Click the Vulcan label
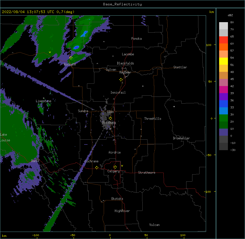Viewport: 245px width, 239px height. click(x=154, y=225)
